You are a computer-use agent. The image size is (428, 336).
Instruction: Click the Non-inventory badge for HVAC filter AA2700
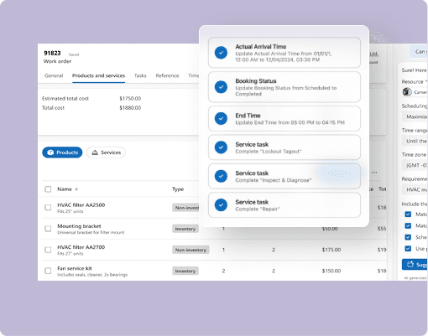(191, 250)
